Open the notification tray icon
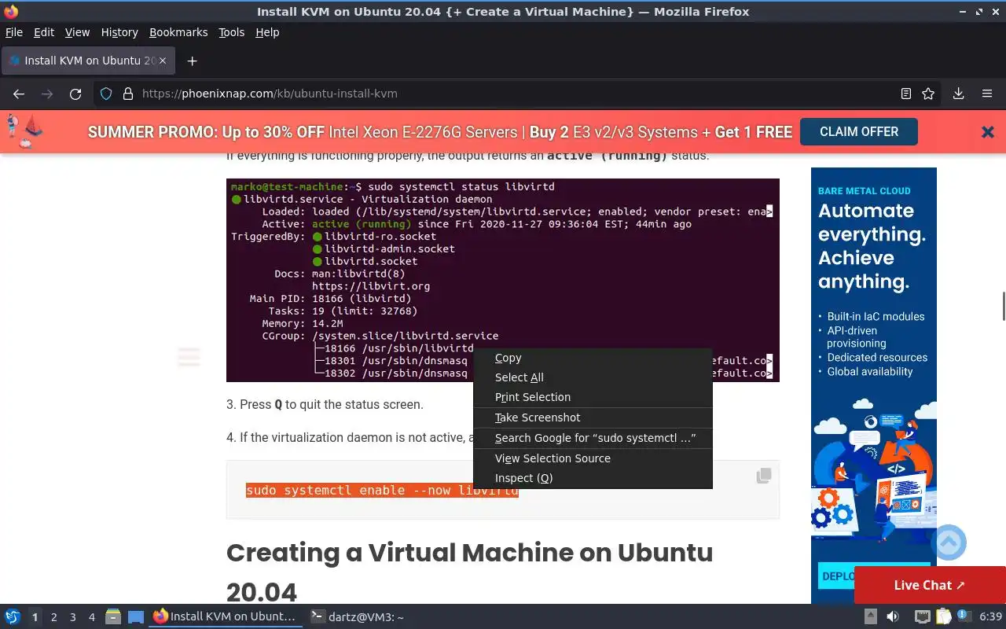This screenshot has height=629, width=1006. [964, 617]
